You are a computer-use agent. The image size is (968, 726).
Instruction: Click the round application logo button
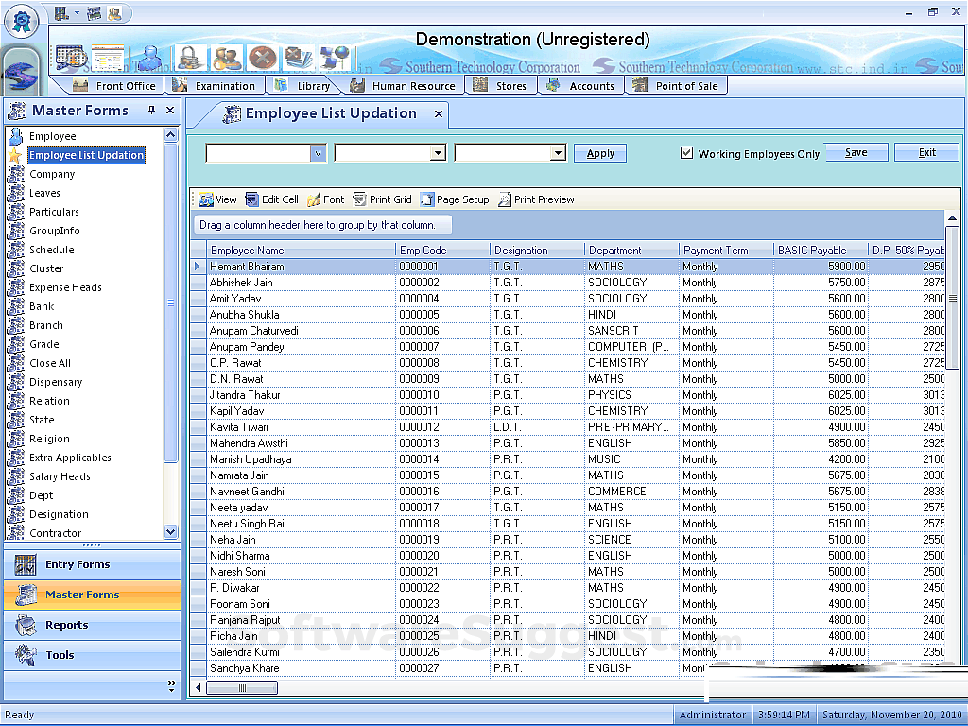point(21,20)
